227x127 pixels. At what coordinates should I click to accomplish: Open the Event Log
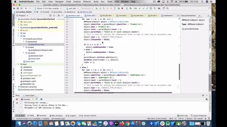182,116
